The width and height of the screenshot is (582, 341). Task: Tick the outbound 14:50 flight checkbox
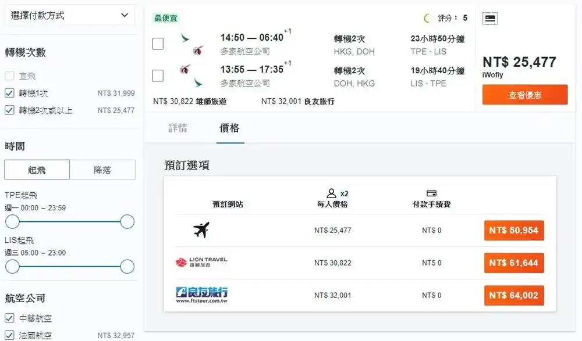158,44
